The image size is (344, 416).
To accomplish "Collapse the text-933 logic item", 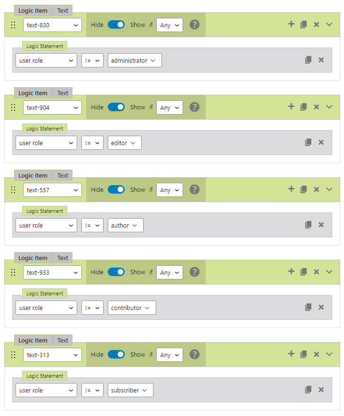I will coord(329,272).
